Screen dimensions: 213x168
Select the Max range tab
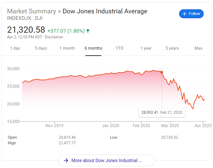[198, 48]
